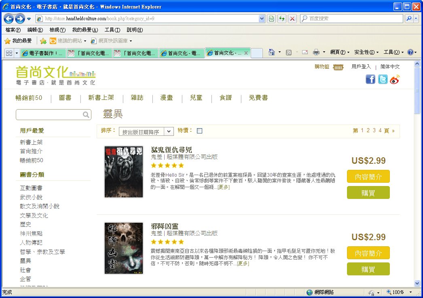
Task: Open the 工具(T) menu in menu bar
Action: tap(112, 30)
